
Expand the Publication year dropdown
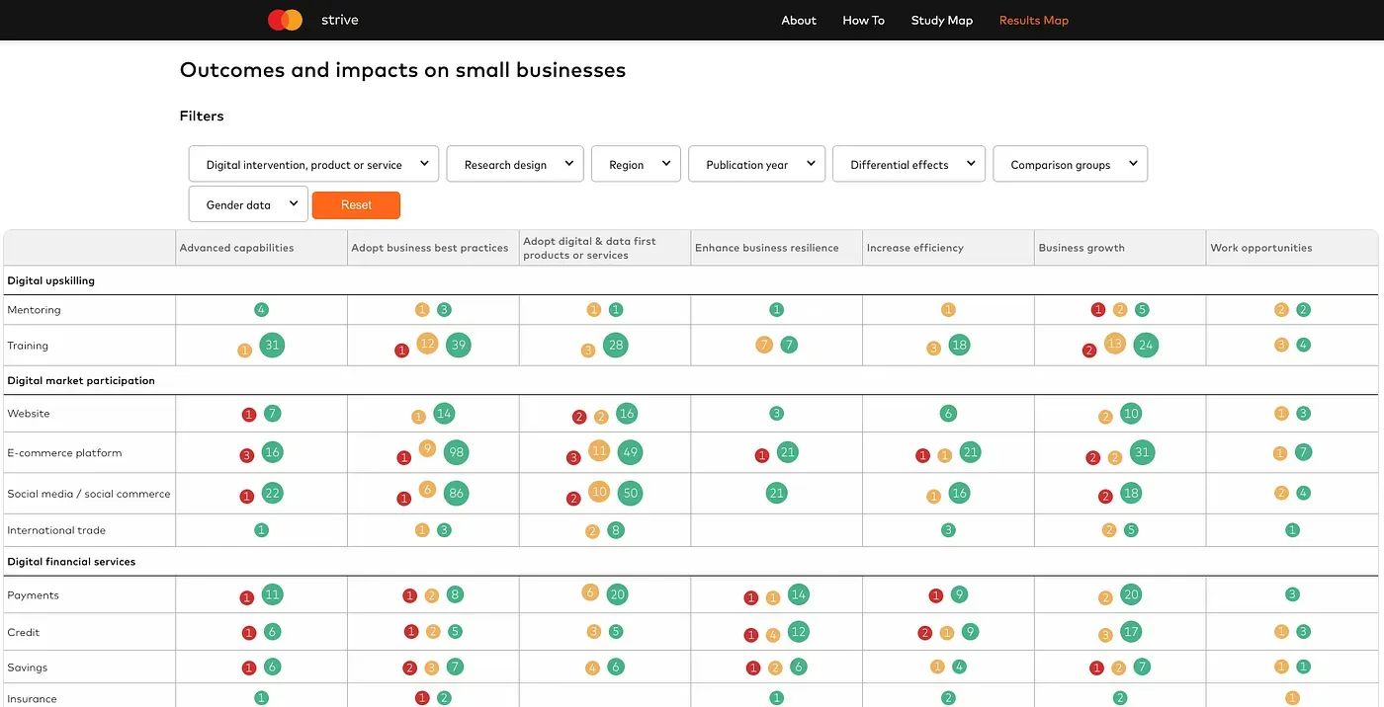click(x=756, y=165)
